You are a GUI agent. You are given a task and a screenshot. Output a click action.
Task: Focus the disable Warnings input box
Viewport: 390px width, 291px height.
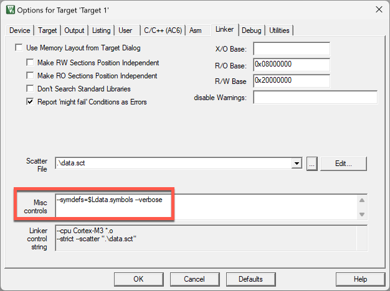315,97
